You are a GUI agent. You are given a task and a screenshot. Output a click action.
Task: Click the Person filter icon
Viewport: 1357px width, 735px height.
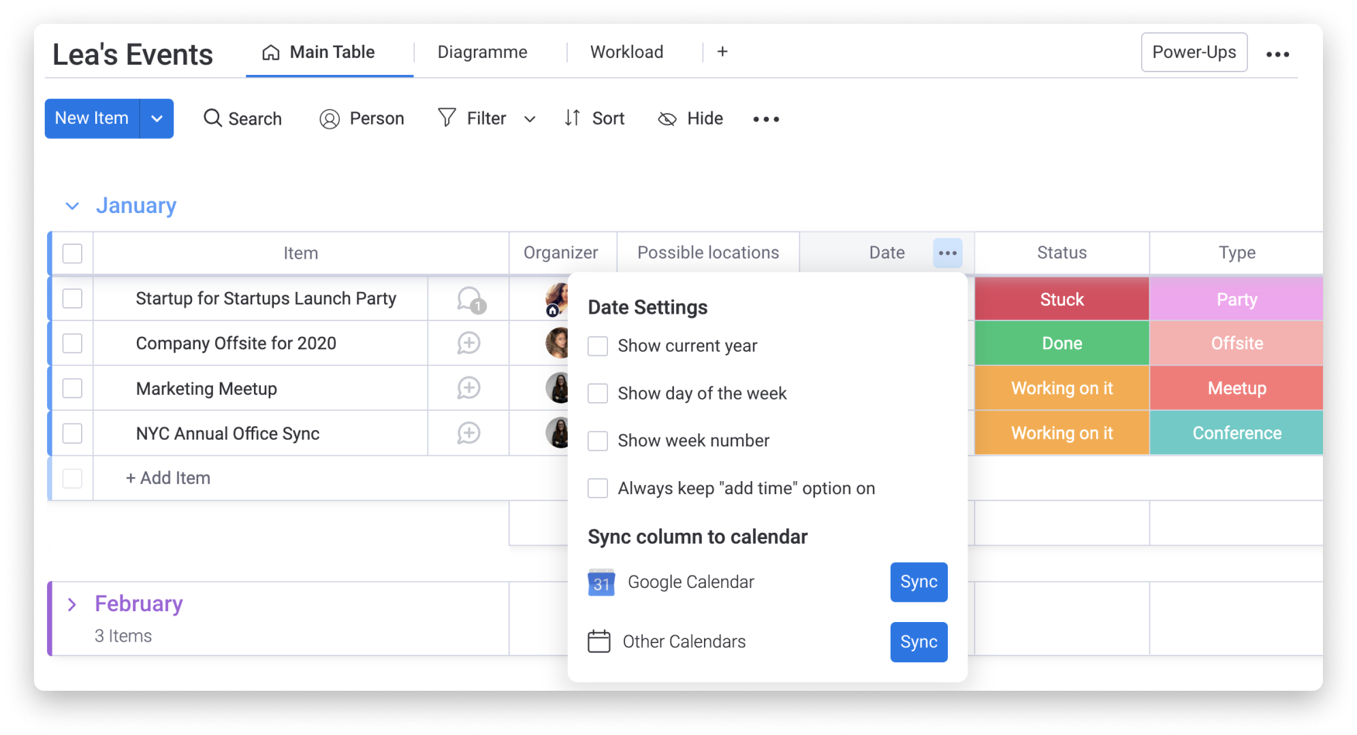point(330,118)
